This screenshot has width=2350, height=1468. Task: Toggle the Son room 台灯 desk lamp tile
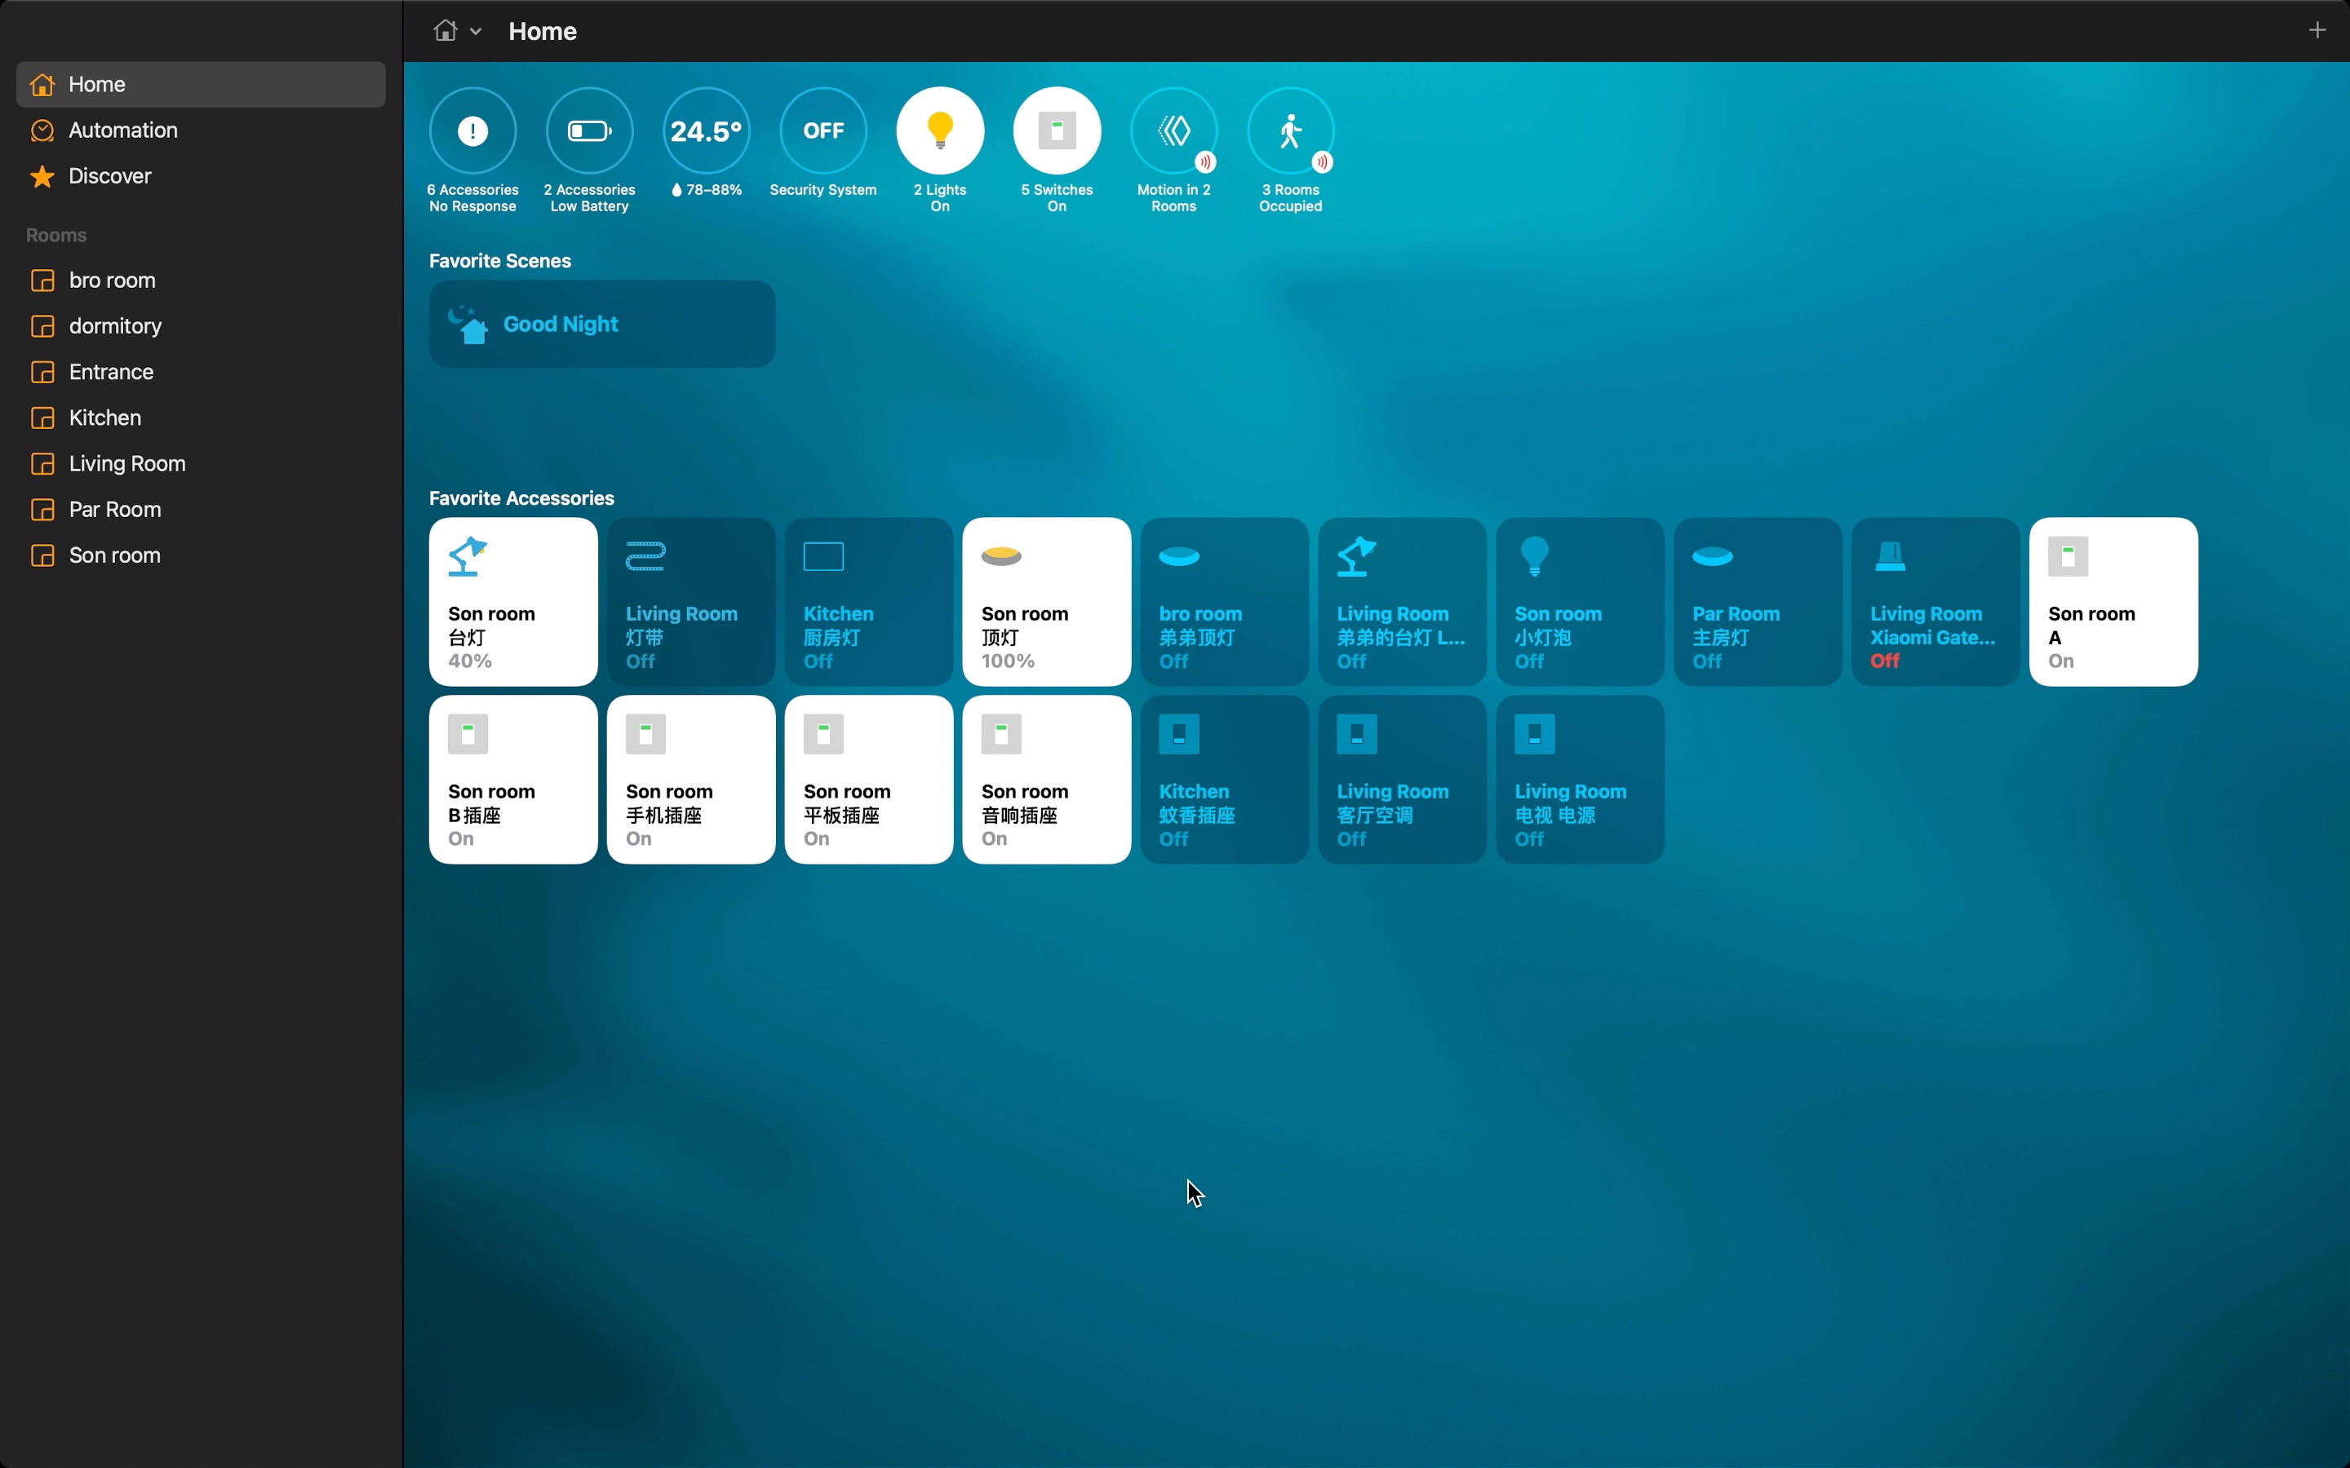[512, 601]
